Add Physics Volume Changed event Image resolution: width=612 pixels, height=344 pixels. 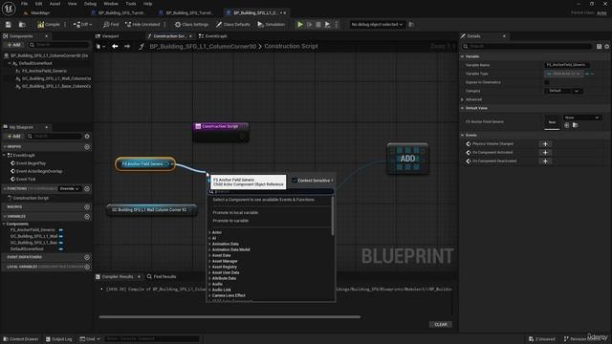[x=545, y=144]
